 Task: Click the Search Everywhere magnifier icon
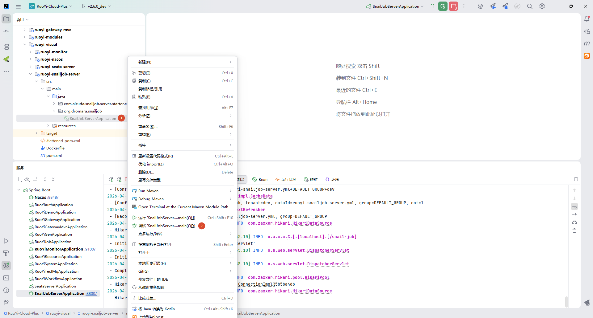point(530,6)
